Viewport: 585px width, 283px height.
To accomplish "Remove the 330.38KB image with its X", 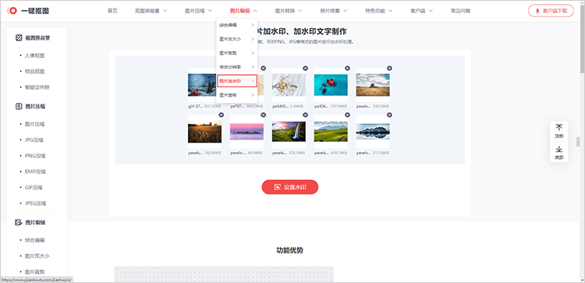I will tap(389, 69).
